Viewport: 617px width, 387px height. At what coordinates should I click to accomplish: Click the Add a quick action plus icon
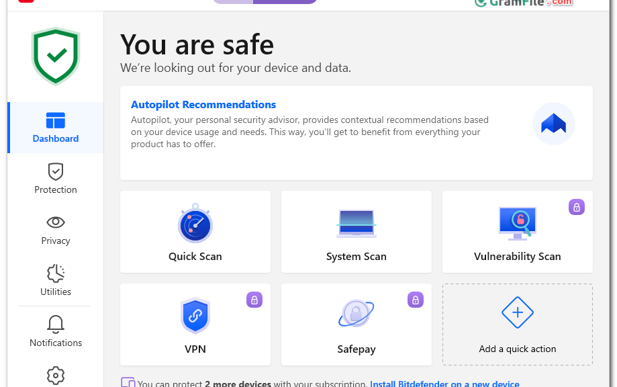pos(518,312)
